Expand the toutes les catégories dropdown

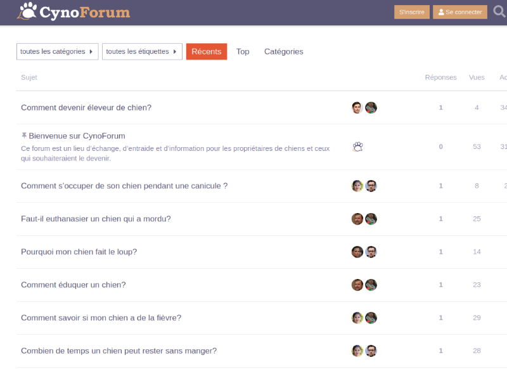[x=57, y=51]
